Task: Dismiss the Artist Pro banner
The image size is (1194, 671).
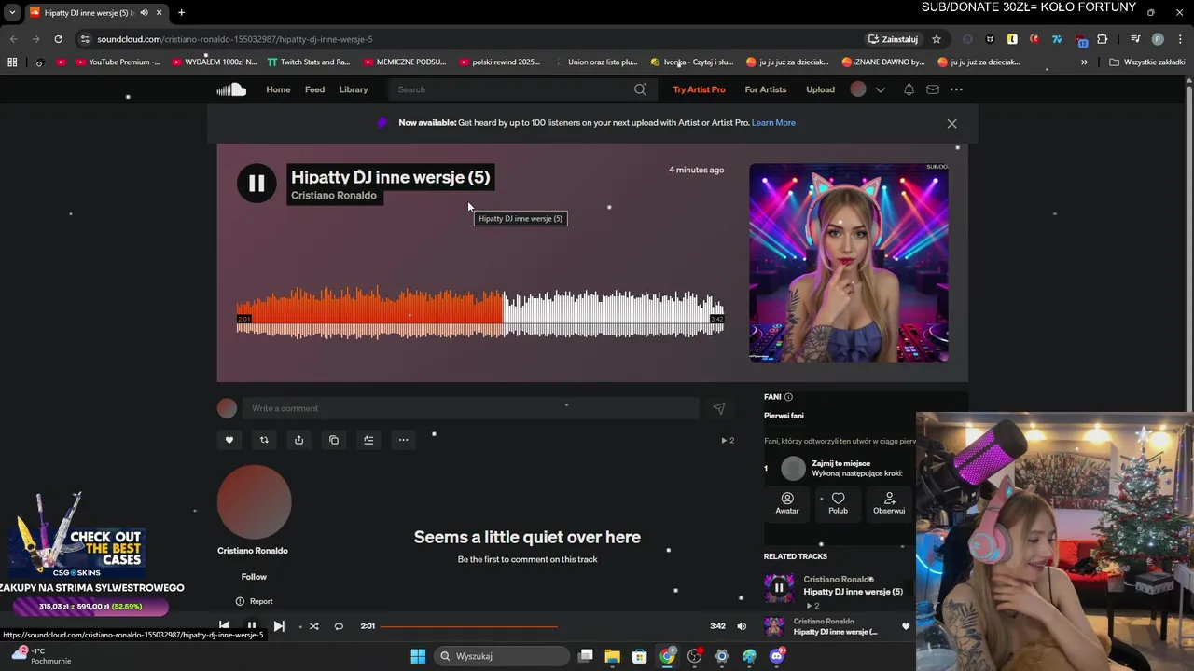Action: click(x=951, y=123)
